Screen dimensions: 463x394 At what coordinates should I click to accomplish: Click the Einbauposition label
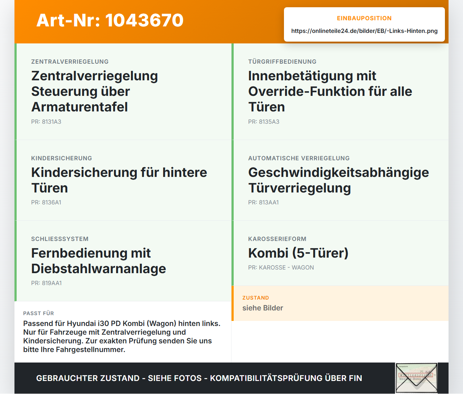click(x=364, y=18)
